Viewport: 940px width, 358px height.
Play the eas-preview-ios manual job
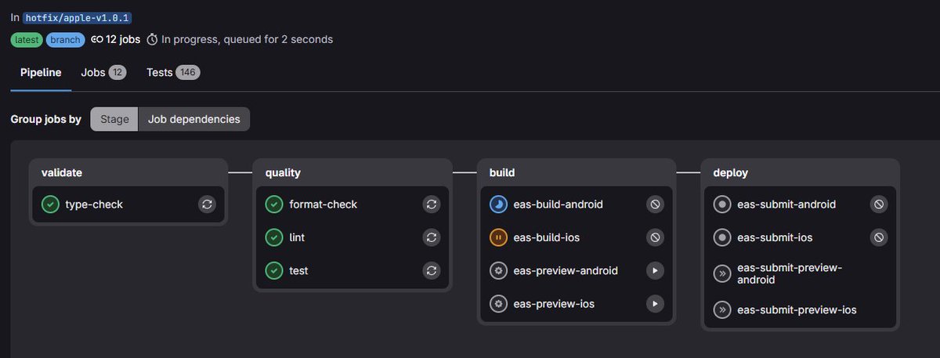655,303
